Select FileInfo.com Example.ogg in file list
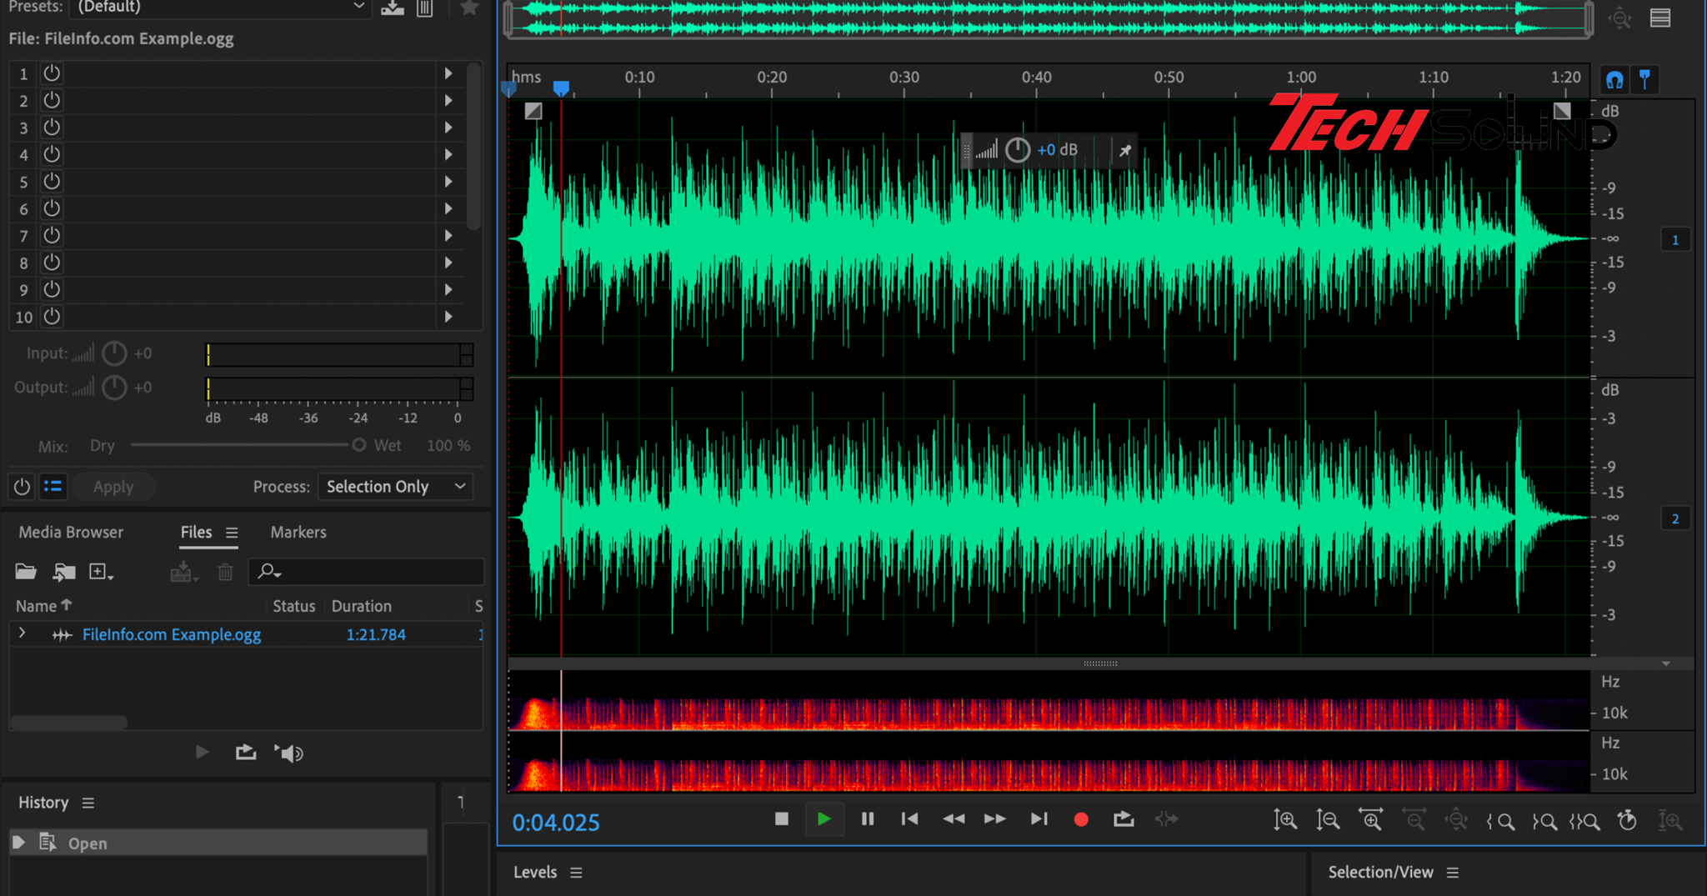This screenshot has width=1707, height=896. click(x=172, y=634)
